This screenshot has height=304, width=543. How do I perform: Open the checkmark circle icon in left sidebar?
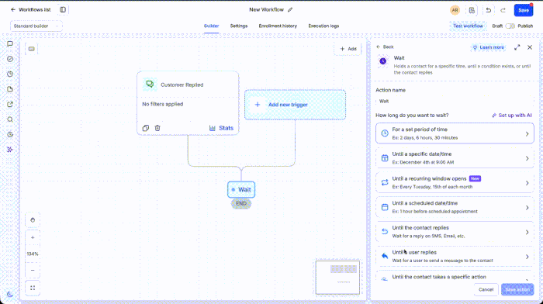10,59
